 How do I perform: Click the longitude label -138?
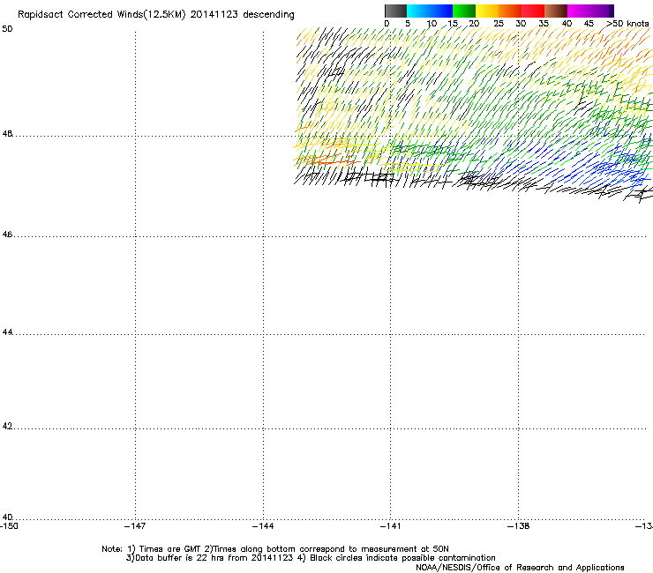point(519,526)
